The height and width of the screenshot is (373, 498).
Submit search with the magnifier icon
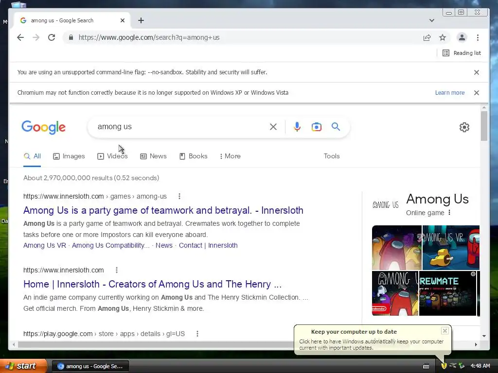coord(336,127)
